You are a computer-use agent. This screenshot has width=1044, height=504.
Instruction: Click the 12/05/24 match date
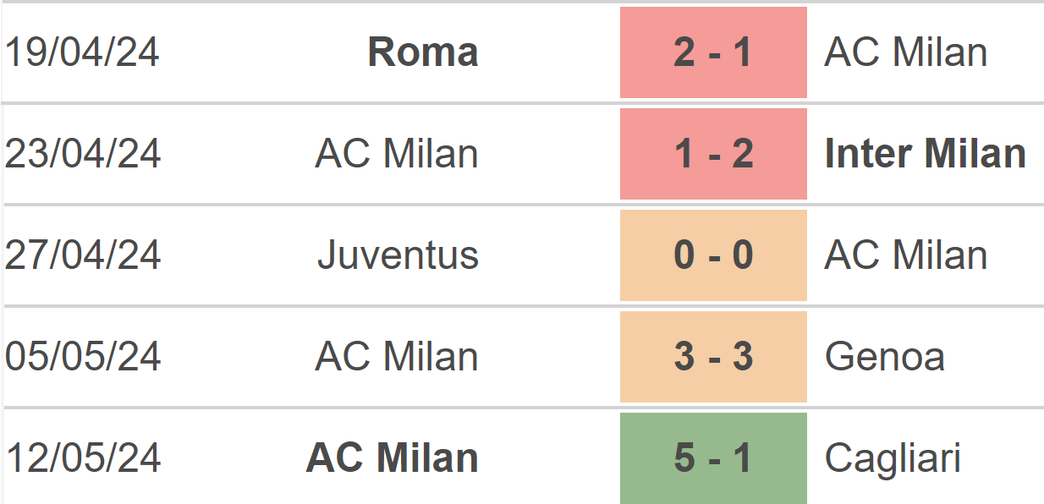tap(82, 458)
